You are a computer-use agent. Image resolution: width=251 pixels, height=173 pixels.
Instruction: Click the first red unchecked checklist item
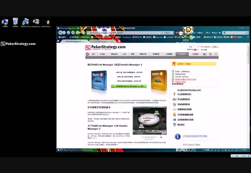(x=184, y=79)
